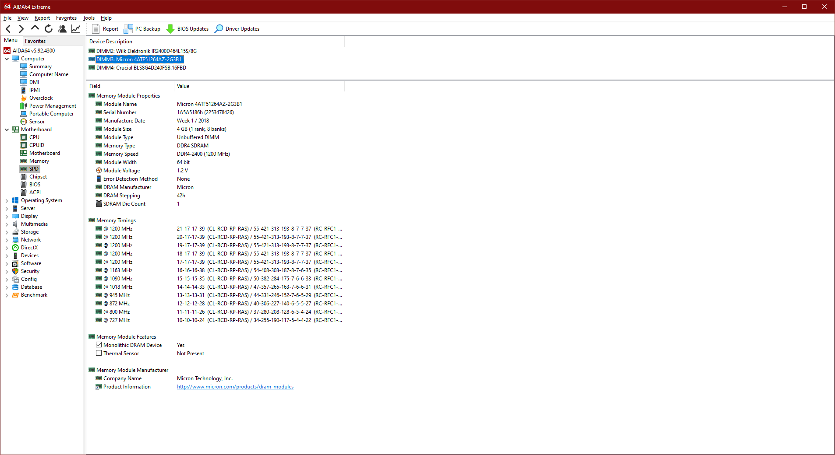Open the View menu
The height and width of the screenshot is (455, 835).
click(x=23, y=18)
